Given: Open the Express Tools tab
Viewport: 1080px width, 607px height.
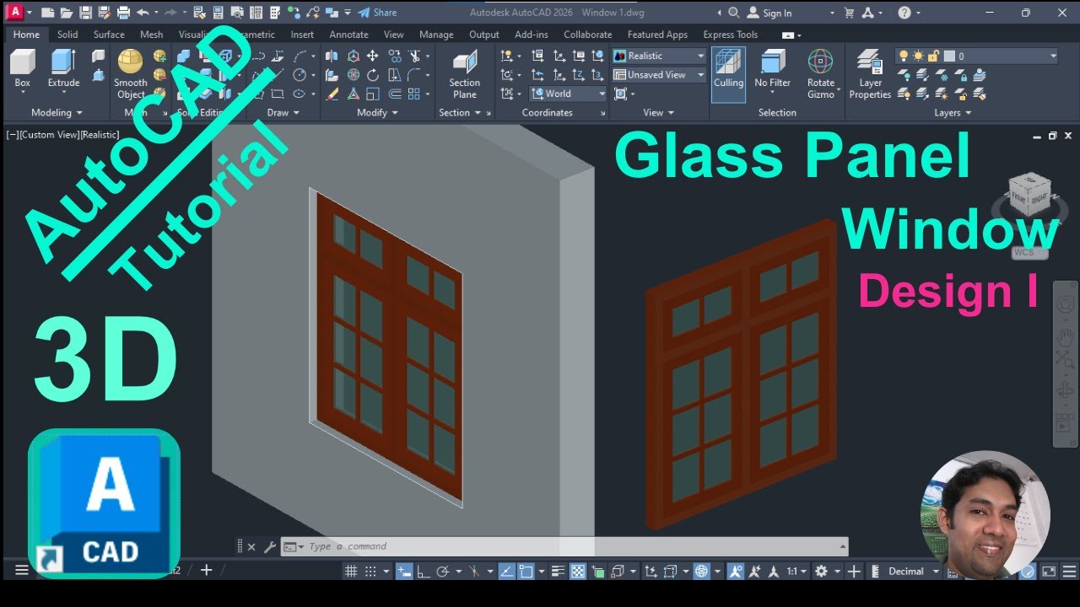Looking at the screenshot, I should [731, 35].
